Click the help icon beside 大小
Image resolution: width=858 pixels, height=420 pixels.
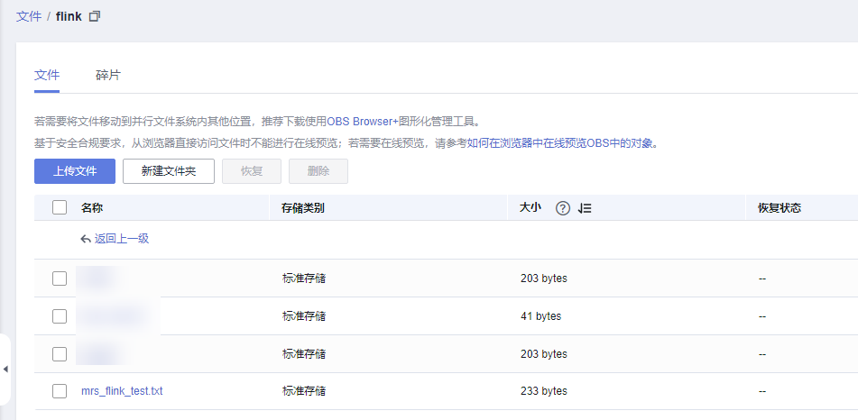[x=563, y=208]
